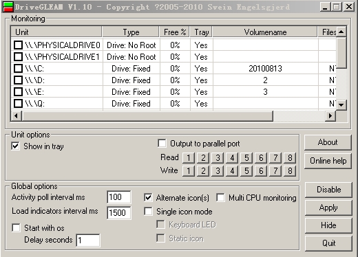Minimize the DriveGLEAM window
The image size is (358, 257).
[x=325, y=7]
